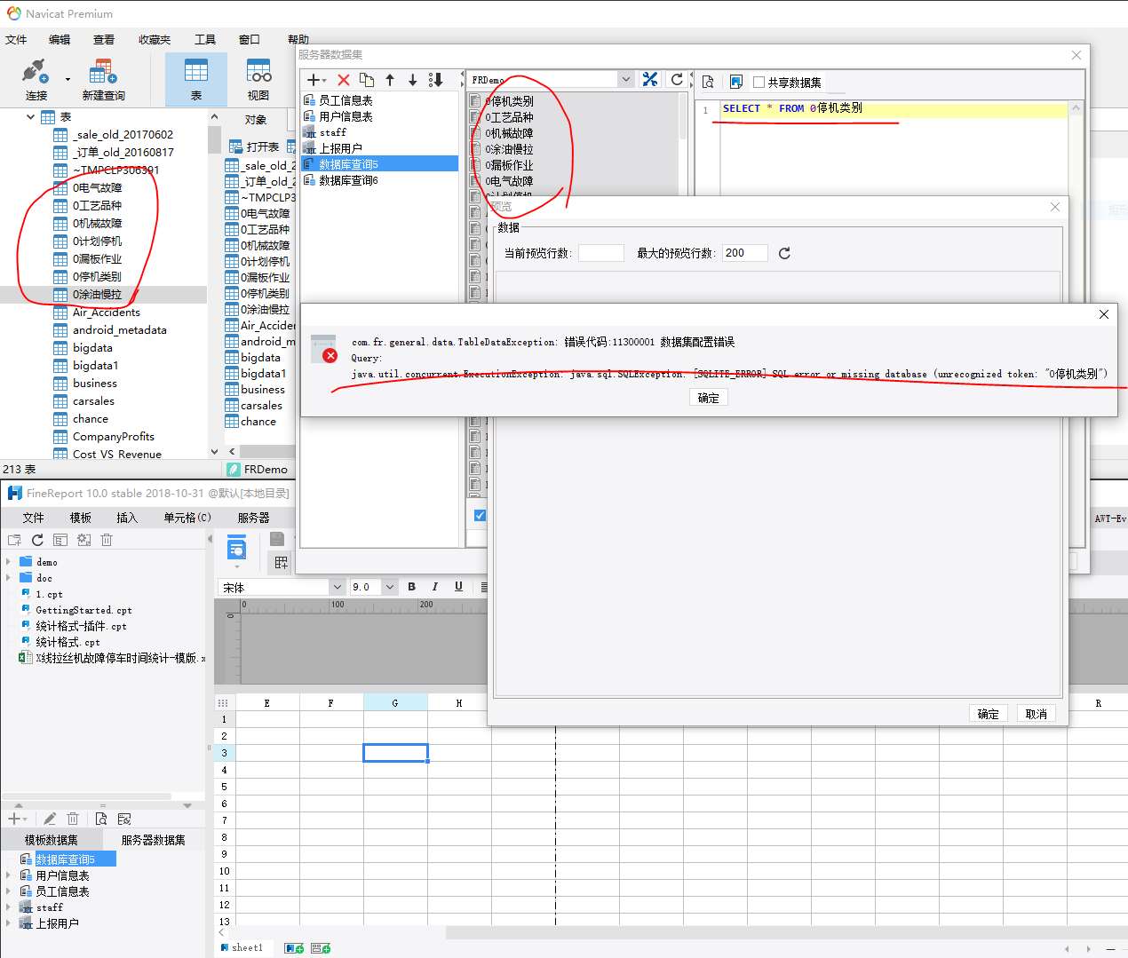
Task: Click the SQL preview icon in query editor
Action: 708,82
